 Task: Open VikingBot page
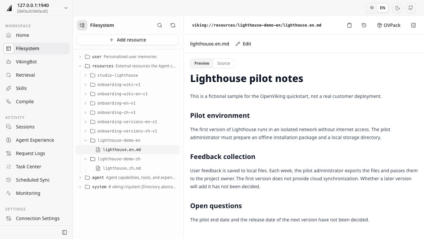click(x=36, y=62)
